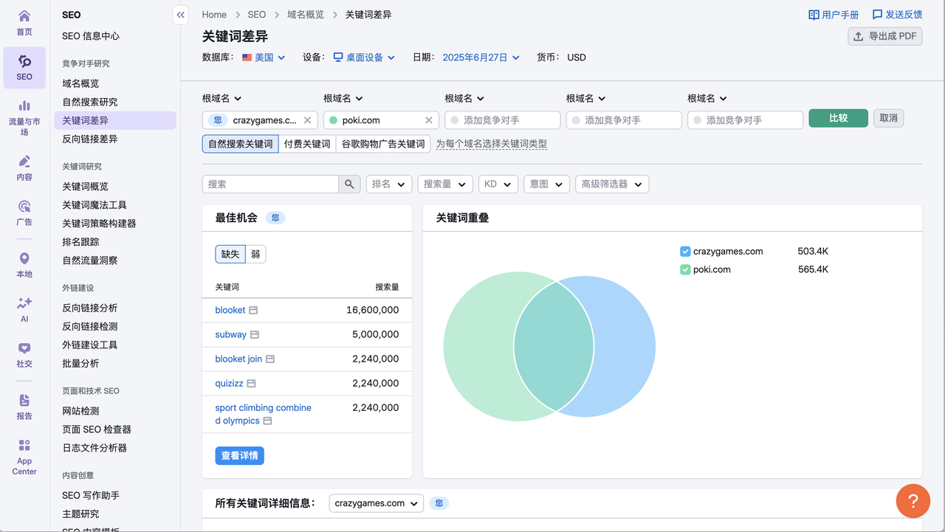Viewport: 945px width, 532px height.
Task: Click the blooket keyword link
Action: pyautogui.click(x=230, y=310)
